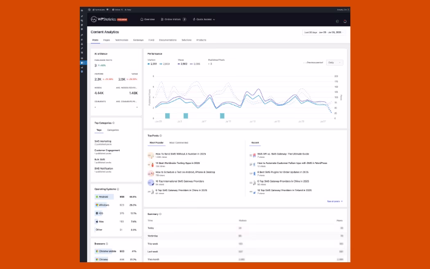Click the Chrome Mobile browser icon
Image resolution: width=430 pixels, height=269 pixels.
click(x=97, y=251)
